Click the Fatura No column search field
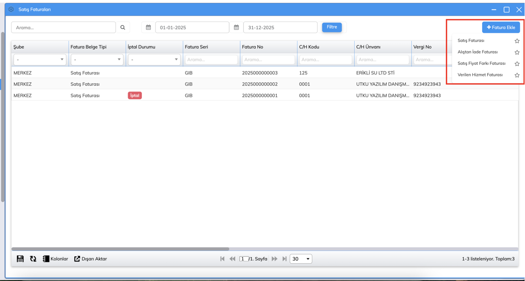The image size is (525, 281). (268, 60)
